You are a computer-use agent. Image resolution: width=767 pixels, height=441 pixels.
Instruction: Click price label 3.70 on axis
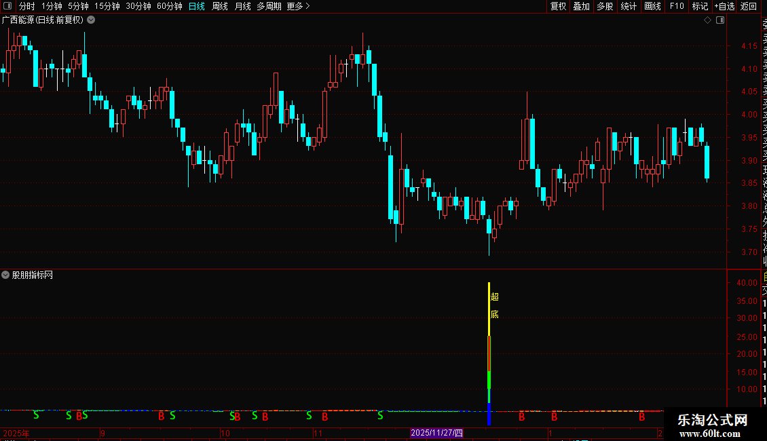(749, 252)
